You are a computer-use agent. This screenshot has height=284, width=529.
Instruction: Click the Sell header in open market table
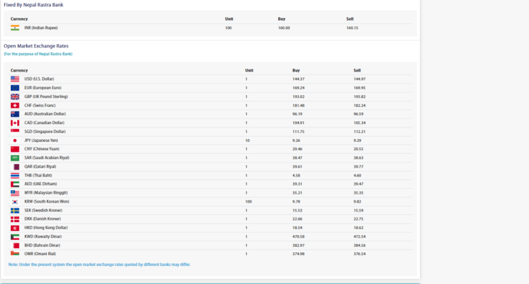click(x=357, y=70)
